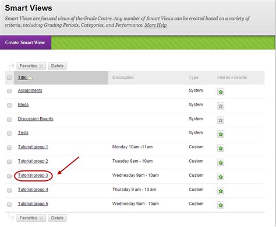Toggle favorite star for Tutorial group 3

(221, 177)
